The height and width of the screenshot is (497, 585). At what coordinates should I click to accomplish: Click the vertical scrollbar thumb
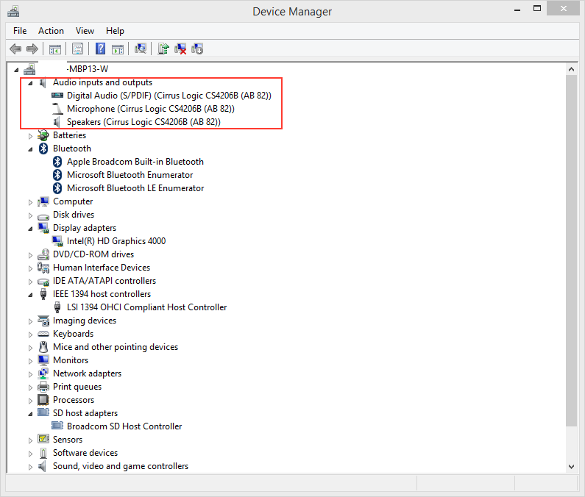point(571,251)
